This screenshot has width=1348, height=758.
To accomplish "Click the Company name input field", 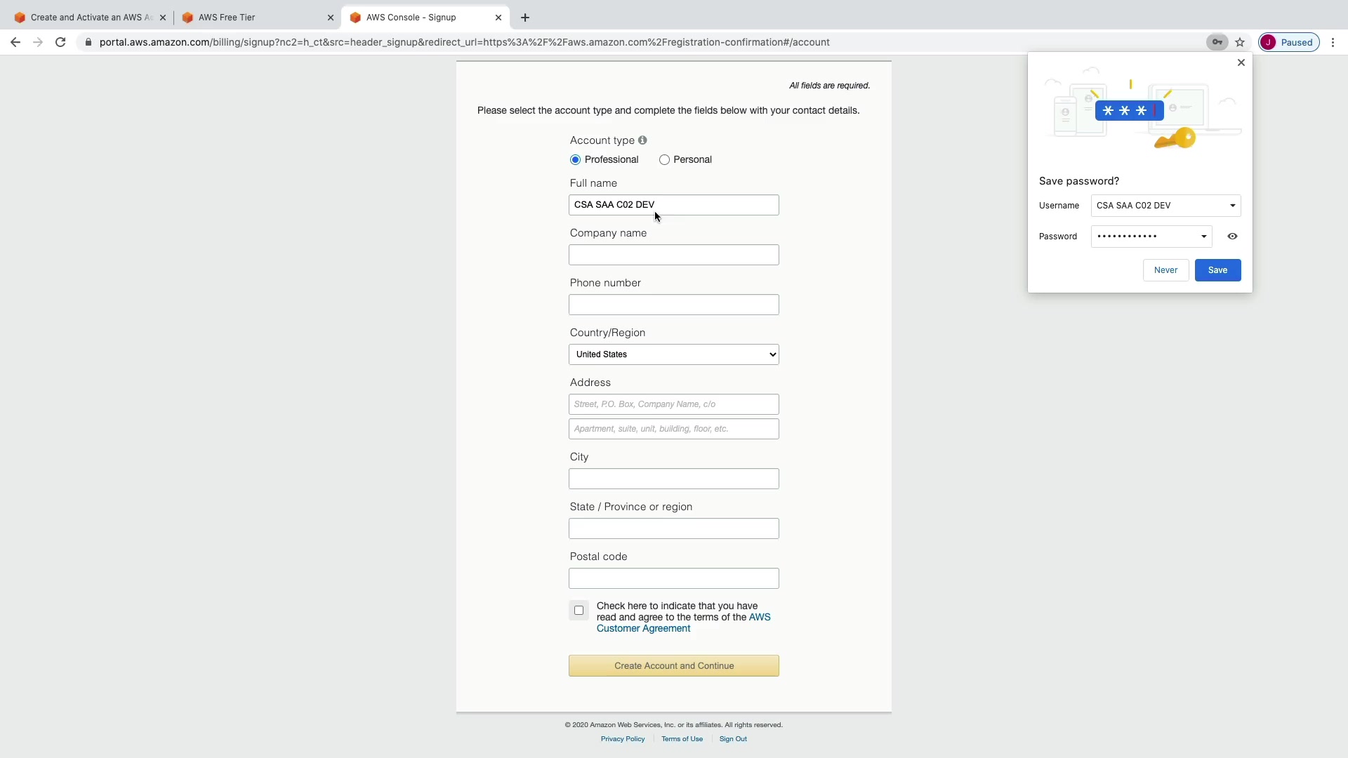I will tap(673, 255).
